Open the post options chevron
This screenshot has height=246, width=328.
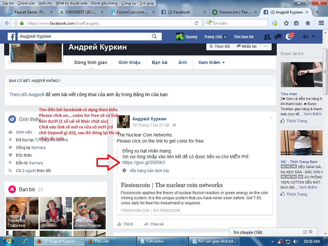271,118
